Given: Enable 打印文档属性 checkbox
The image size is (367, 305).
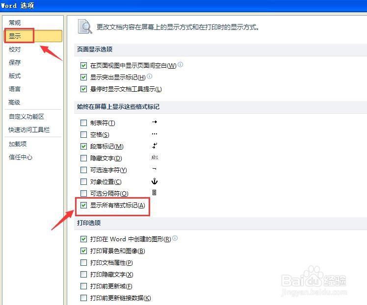Looking at the screenshot, I should click(83, 263).
